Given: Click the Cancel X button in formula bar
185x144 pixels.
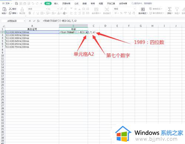Looking at the screenshot, I should click(30, 21).
